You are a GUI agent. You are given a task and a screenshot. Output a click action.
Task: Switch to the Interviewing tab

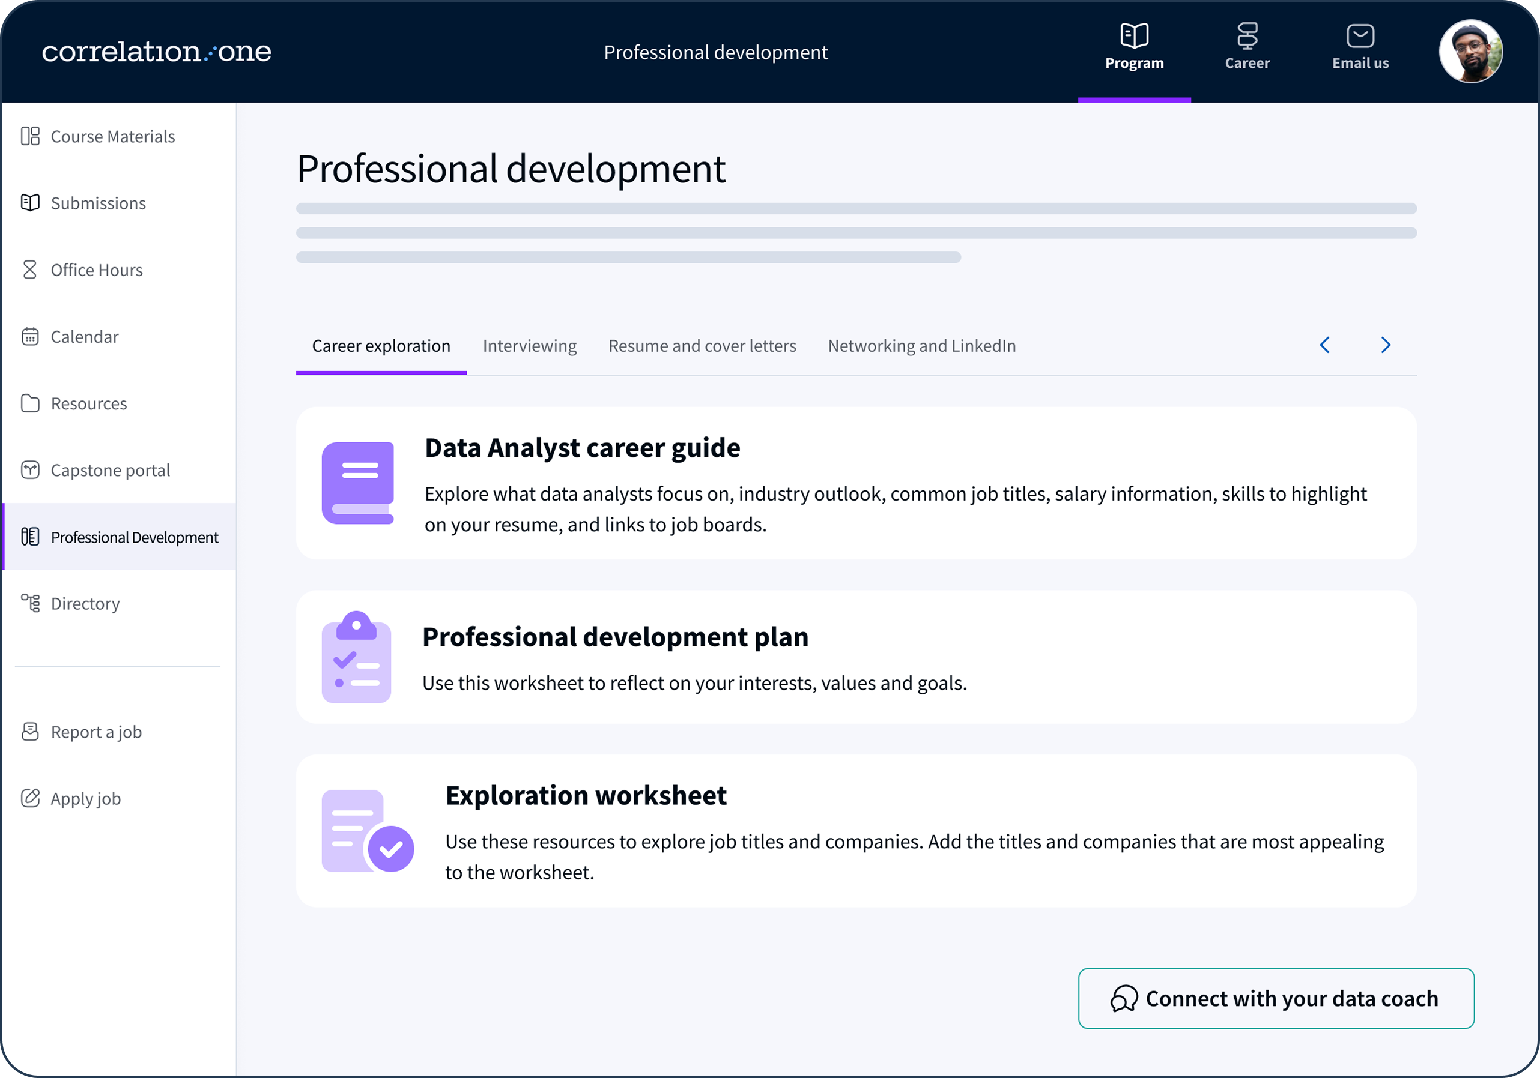[x=530, y=346]
